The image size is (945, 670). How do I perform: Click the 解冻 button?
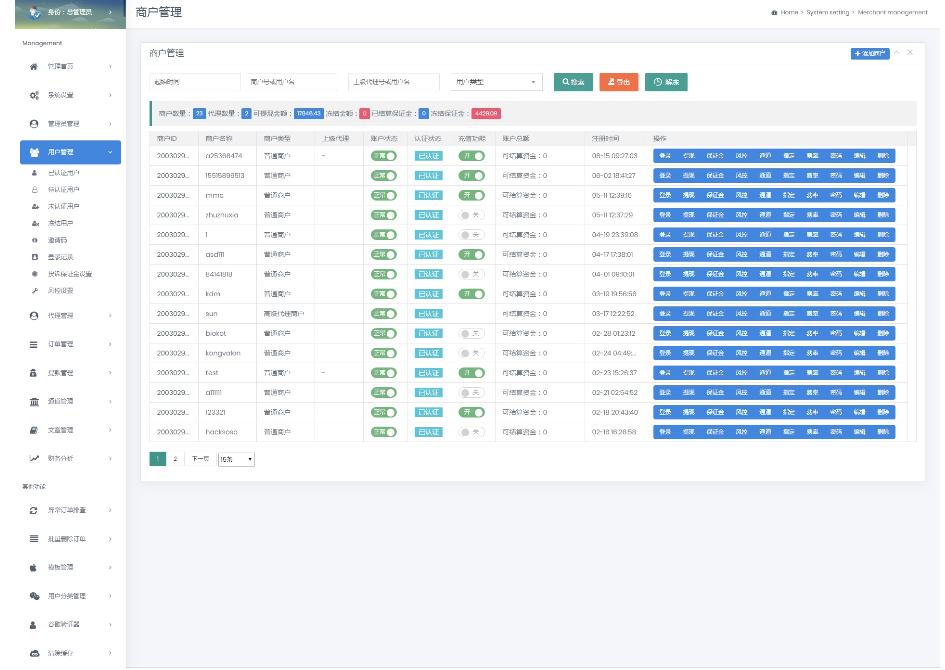click(x=666, y=82)
